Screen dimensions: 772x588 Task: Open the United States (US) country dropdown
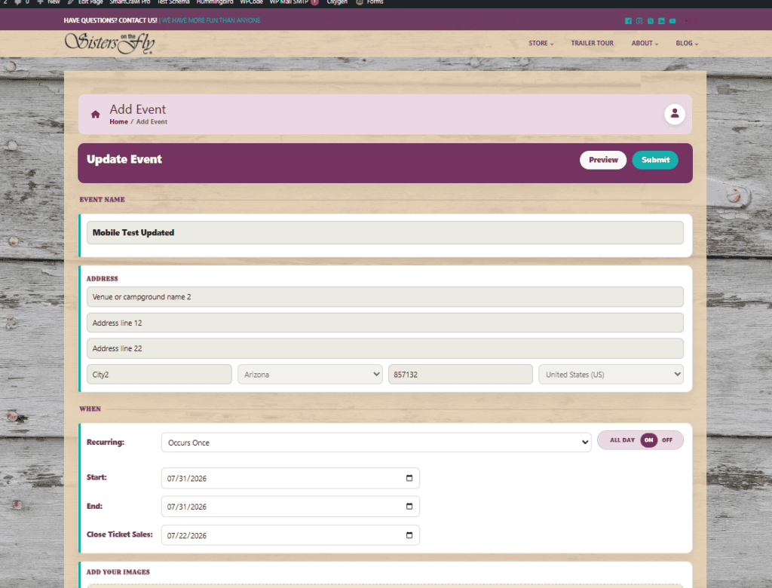tap(611, 374)
